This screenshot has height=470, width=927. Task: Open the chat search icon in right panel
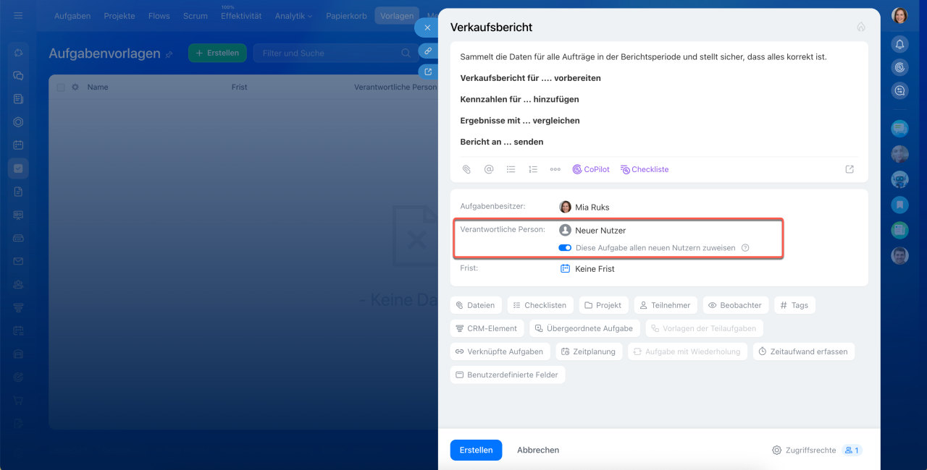899,90
